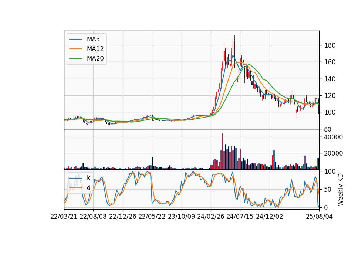Click the blue MA5 legend line swatch
Viewport: 355px width, 255px height.
point(75,39)
